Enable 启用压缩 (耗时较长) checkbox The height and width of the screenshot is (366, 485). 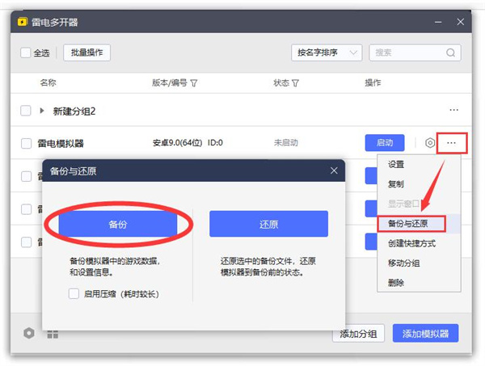(x=74, y=293)
